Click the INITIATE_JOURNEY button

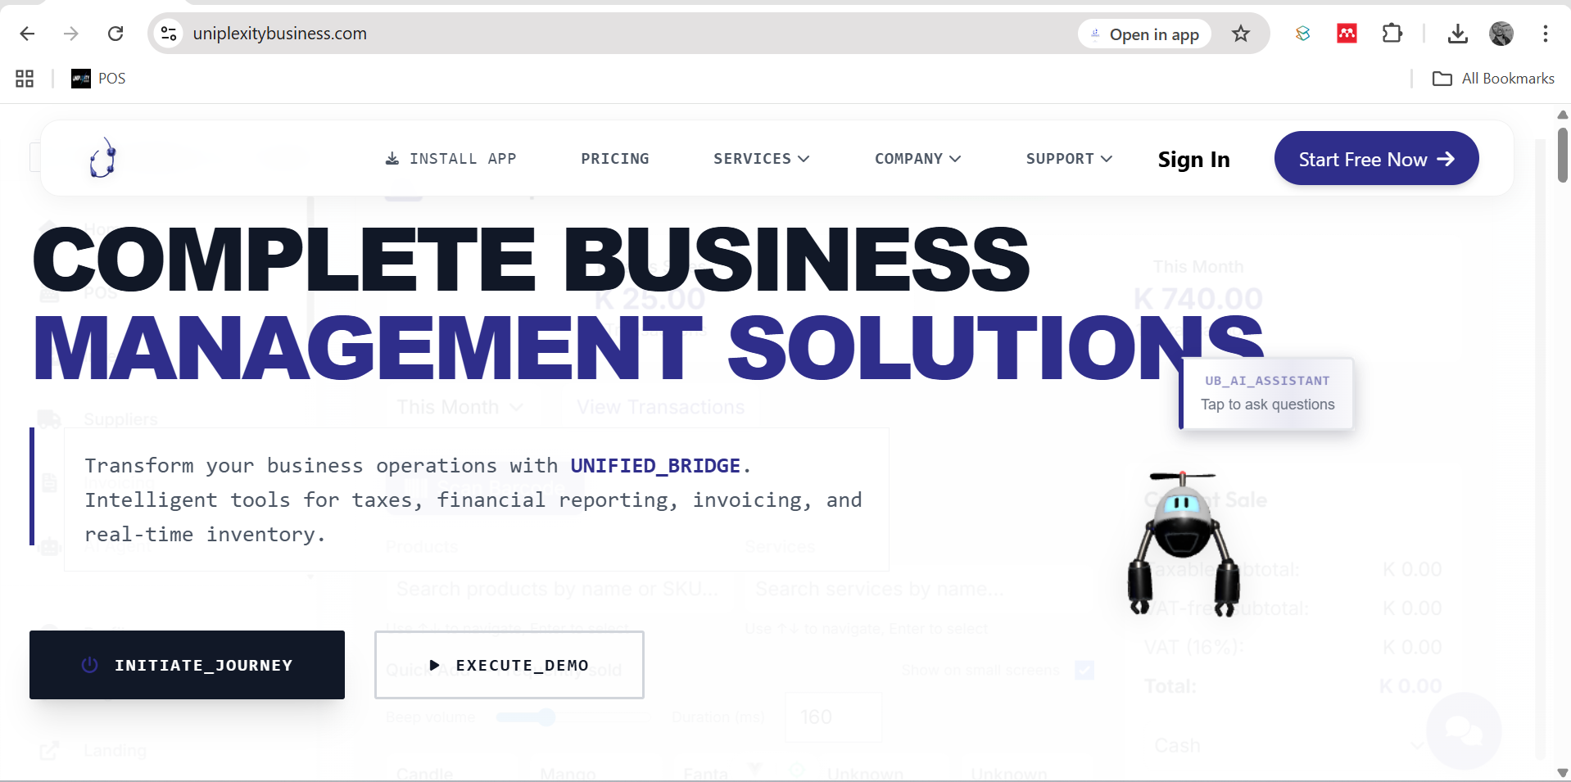[x=187, y=665]
